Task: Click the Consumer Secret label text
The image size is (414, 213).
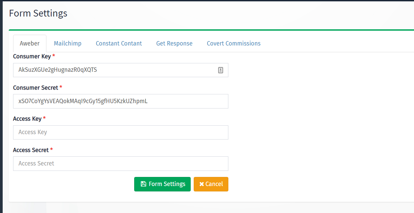Action: [36, 88]
